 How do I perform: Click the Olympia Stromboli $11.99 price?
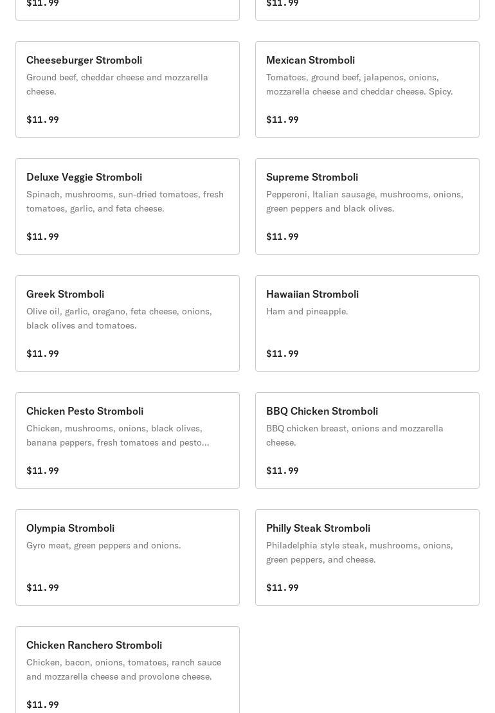tap(42, 588)
